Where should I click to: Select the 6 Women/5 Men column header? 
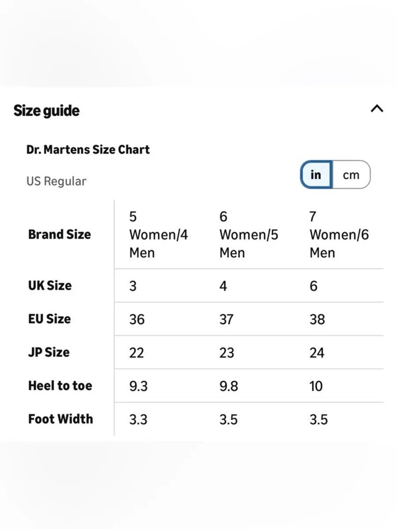tap(249, 235)
